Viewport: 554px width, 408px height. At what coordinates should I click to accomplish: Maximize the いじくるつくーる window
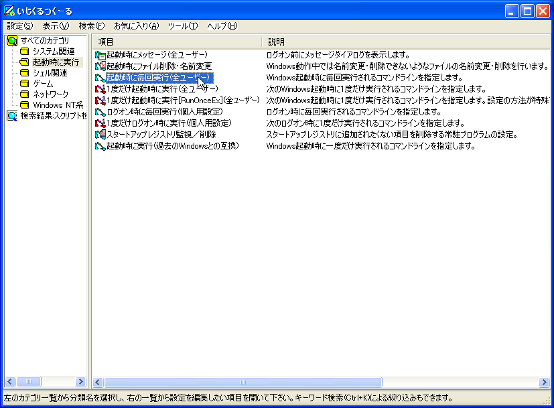527,11
